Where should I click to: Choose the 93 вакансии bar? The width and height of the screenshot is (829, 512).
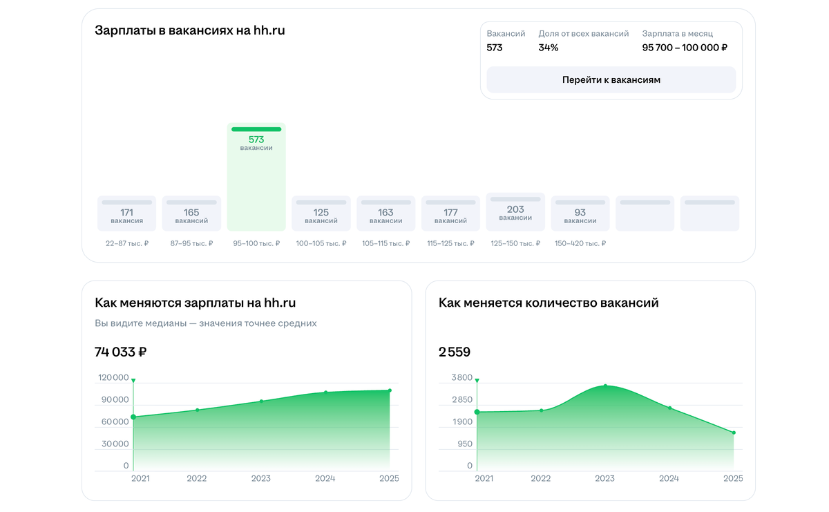(x=580, y=214)
